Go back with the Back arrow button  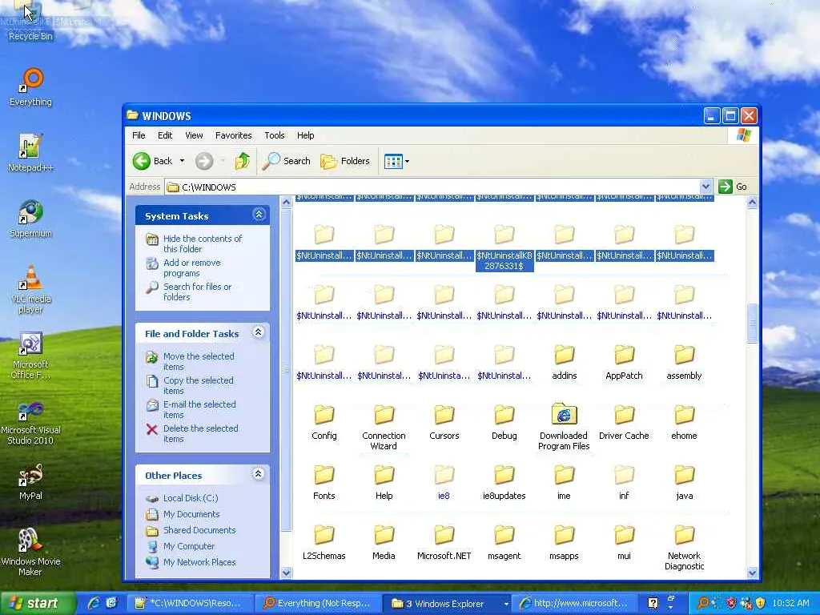[152, 161]
